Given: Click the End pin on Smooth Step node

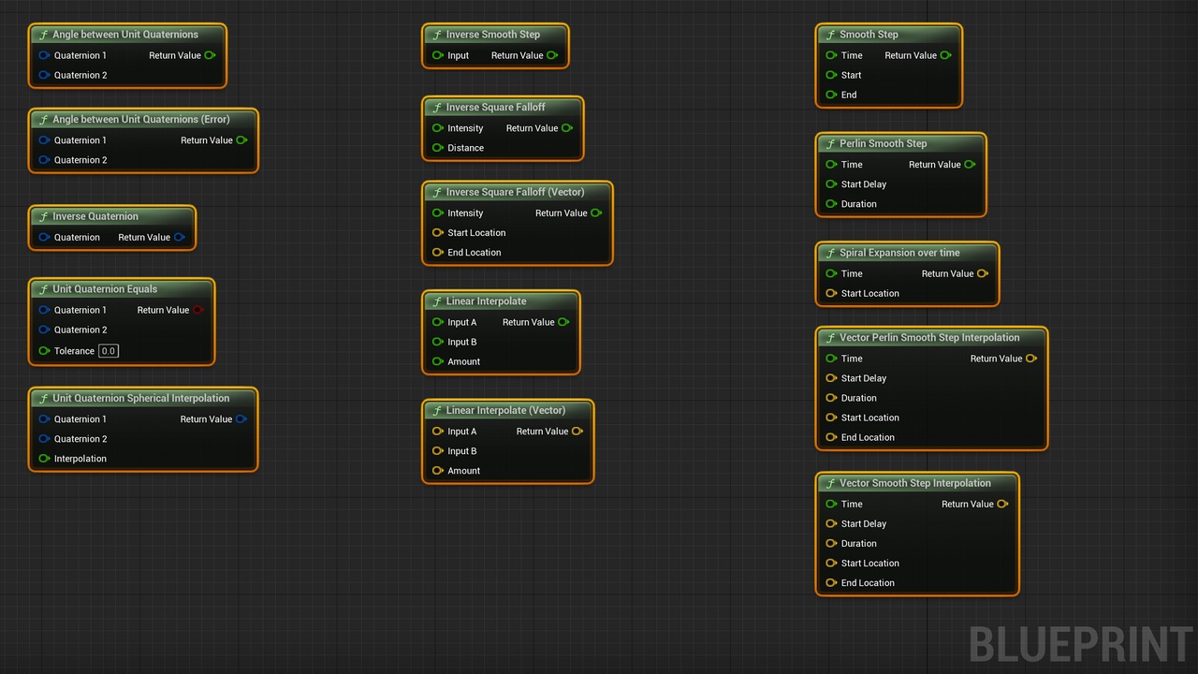Looking at the screenshot, I should (831, 95).
